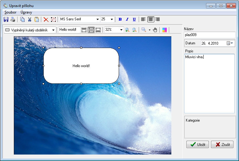
Task: Open the Úpravy menu
Action: click(x=26, y=12)
